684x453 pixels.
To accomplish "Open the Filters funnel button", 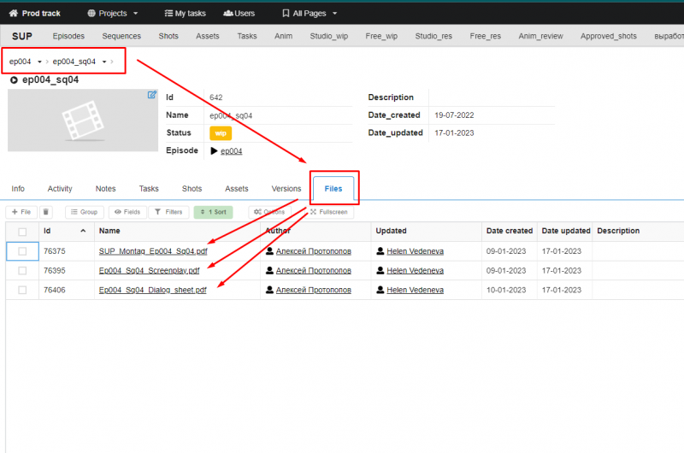I will pos(168,212).
